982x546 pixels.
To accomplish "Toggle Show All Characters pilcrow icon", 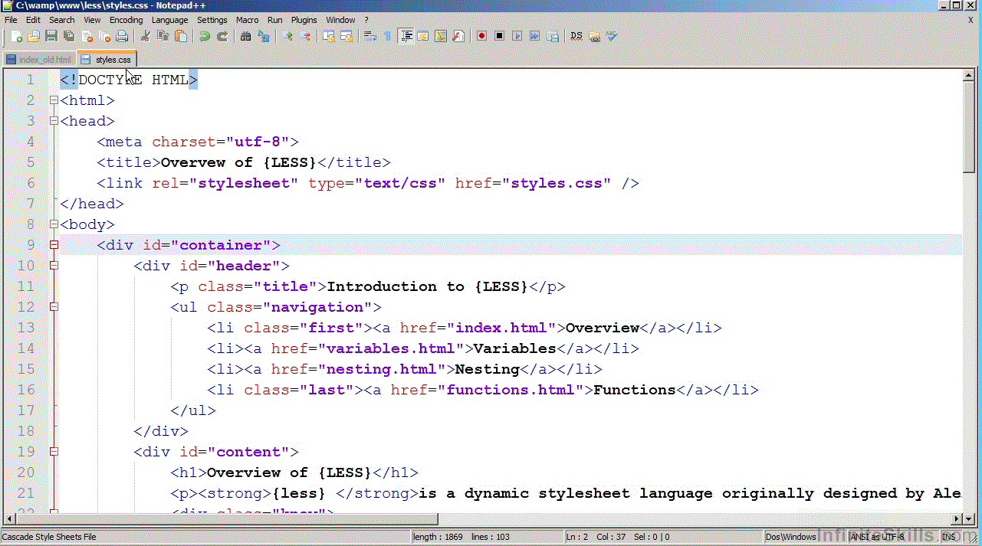I will pyautogui.click(x=387, y=36).
